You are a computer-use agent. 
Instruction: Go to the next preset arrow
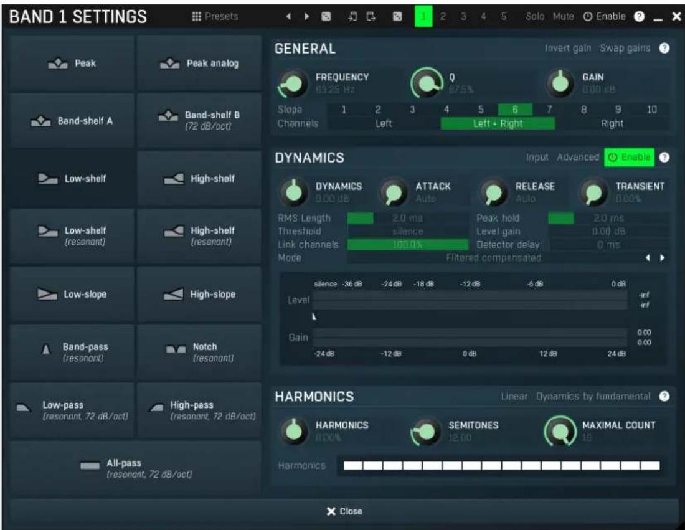click(x=306, y=17)
